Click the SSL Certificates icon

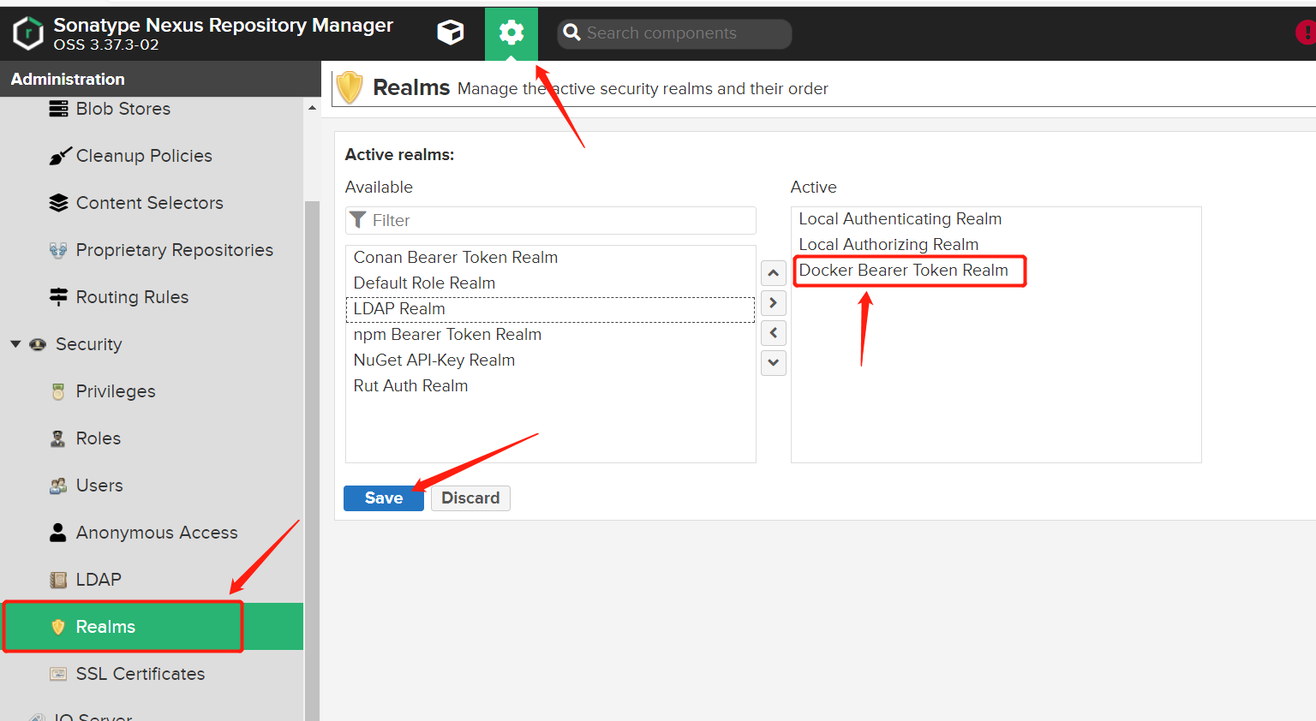58,674
